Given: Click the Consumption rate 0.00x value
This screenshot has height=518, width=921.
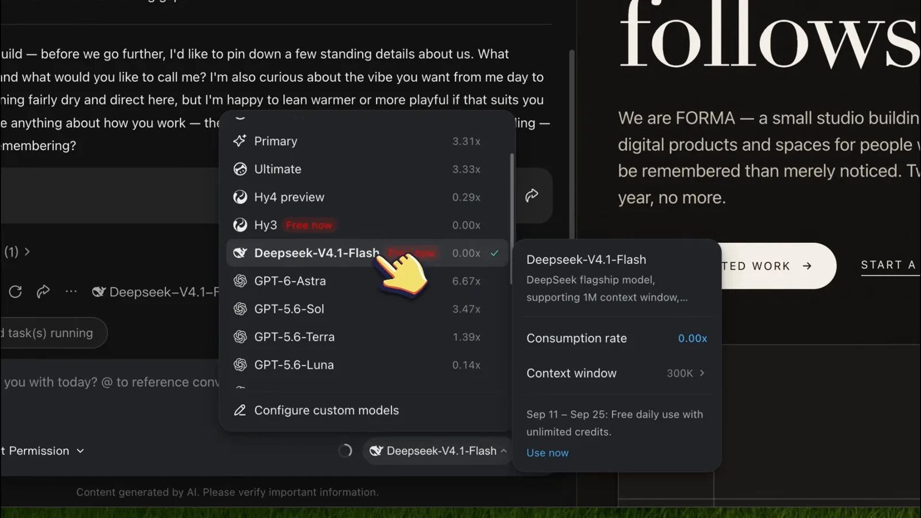Looking at the screenshot, I should (x=692, y=338).
